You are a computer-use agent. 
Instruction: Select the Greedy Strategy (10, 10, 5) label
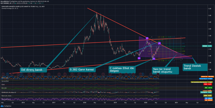point(10,8)
